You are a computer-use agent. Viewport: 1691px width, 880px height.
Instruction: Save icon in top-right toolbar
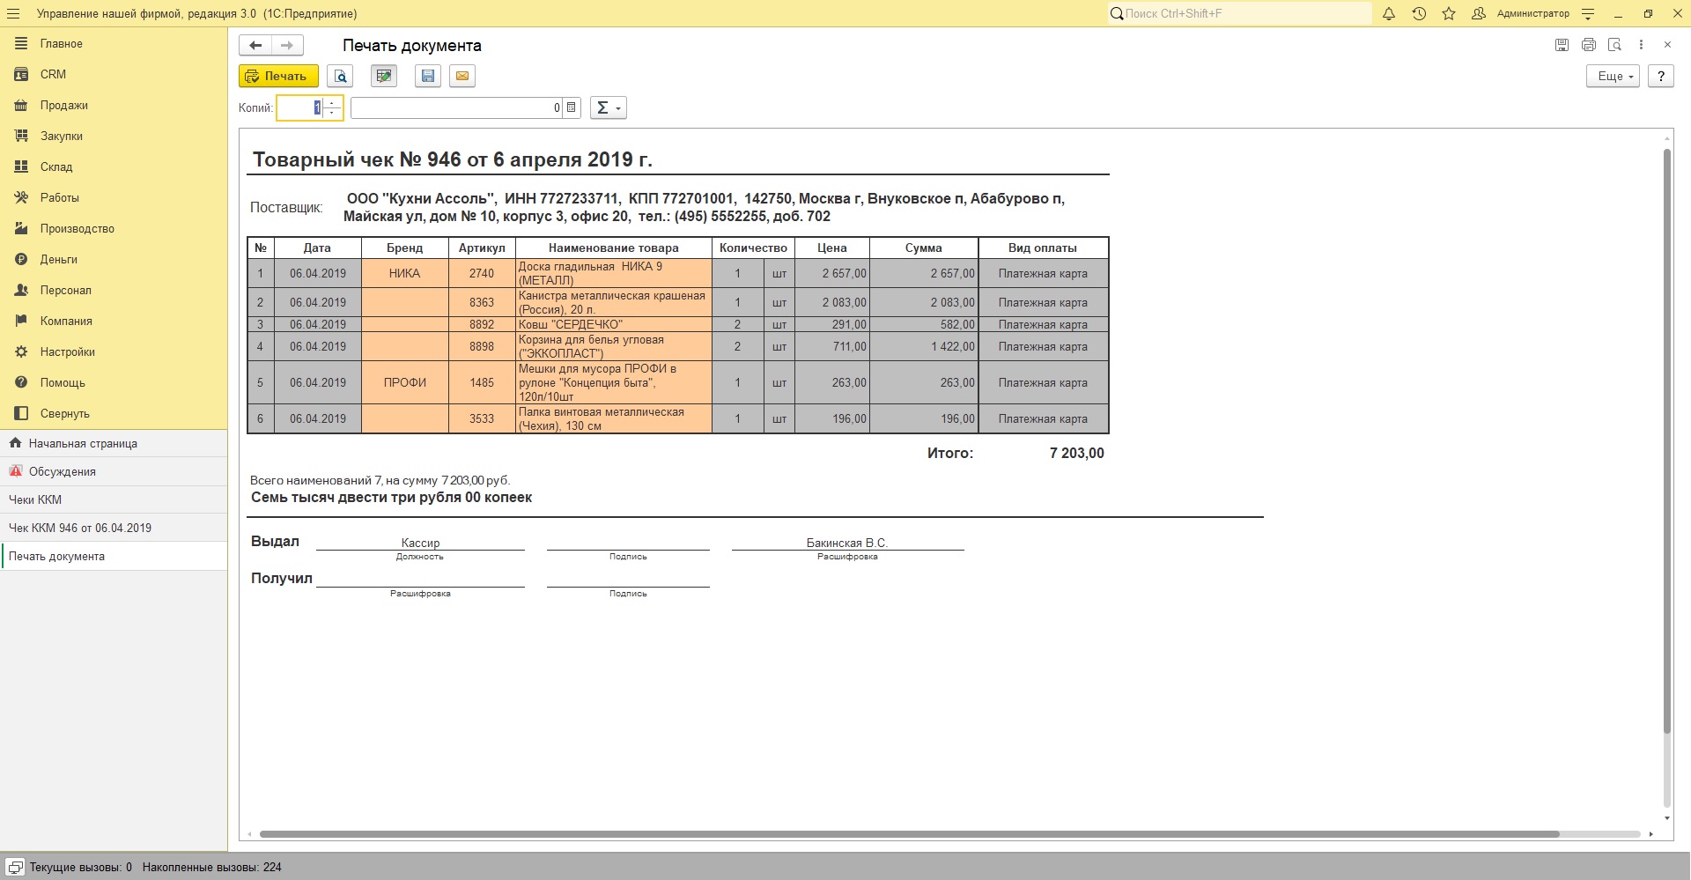1562,45
